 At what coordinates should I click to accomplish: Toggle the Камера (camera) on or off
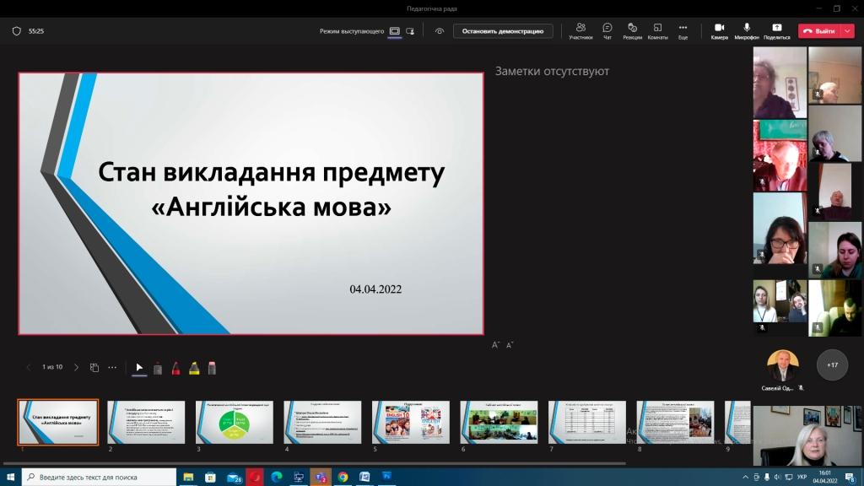(x=719, y=30)
